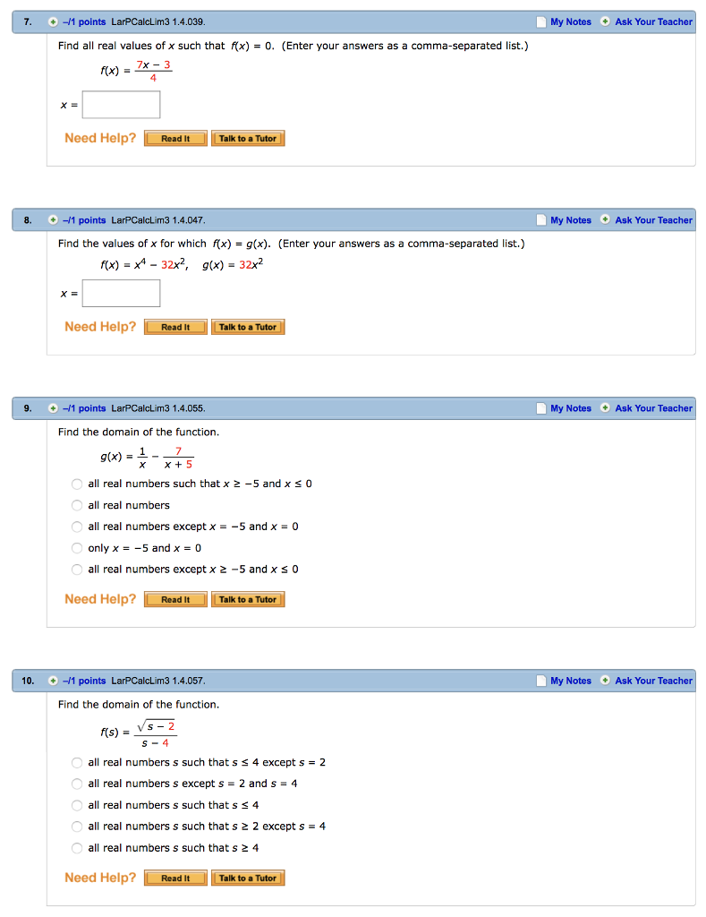706x917 pixels.
Task: Click Talk to a Tutor on question 8
Action: [248, 326]
